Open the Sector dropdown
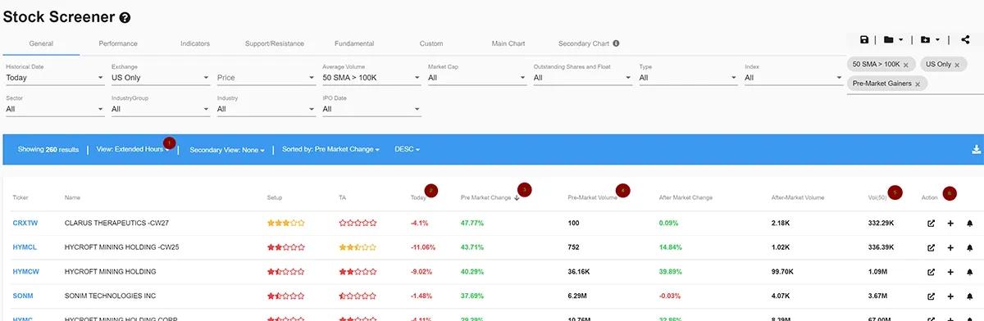Viewport: 984px width, 321px height. [54, 109]
